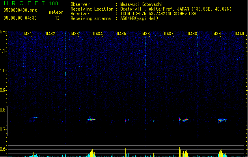This screenshot has height=157, width=248.
Task: Click the meteor count value 12
Action: coord(57,18)
